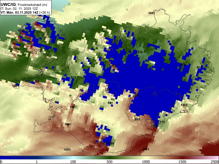Select the 325 map value

[73, 77]
